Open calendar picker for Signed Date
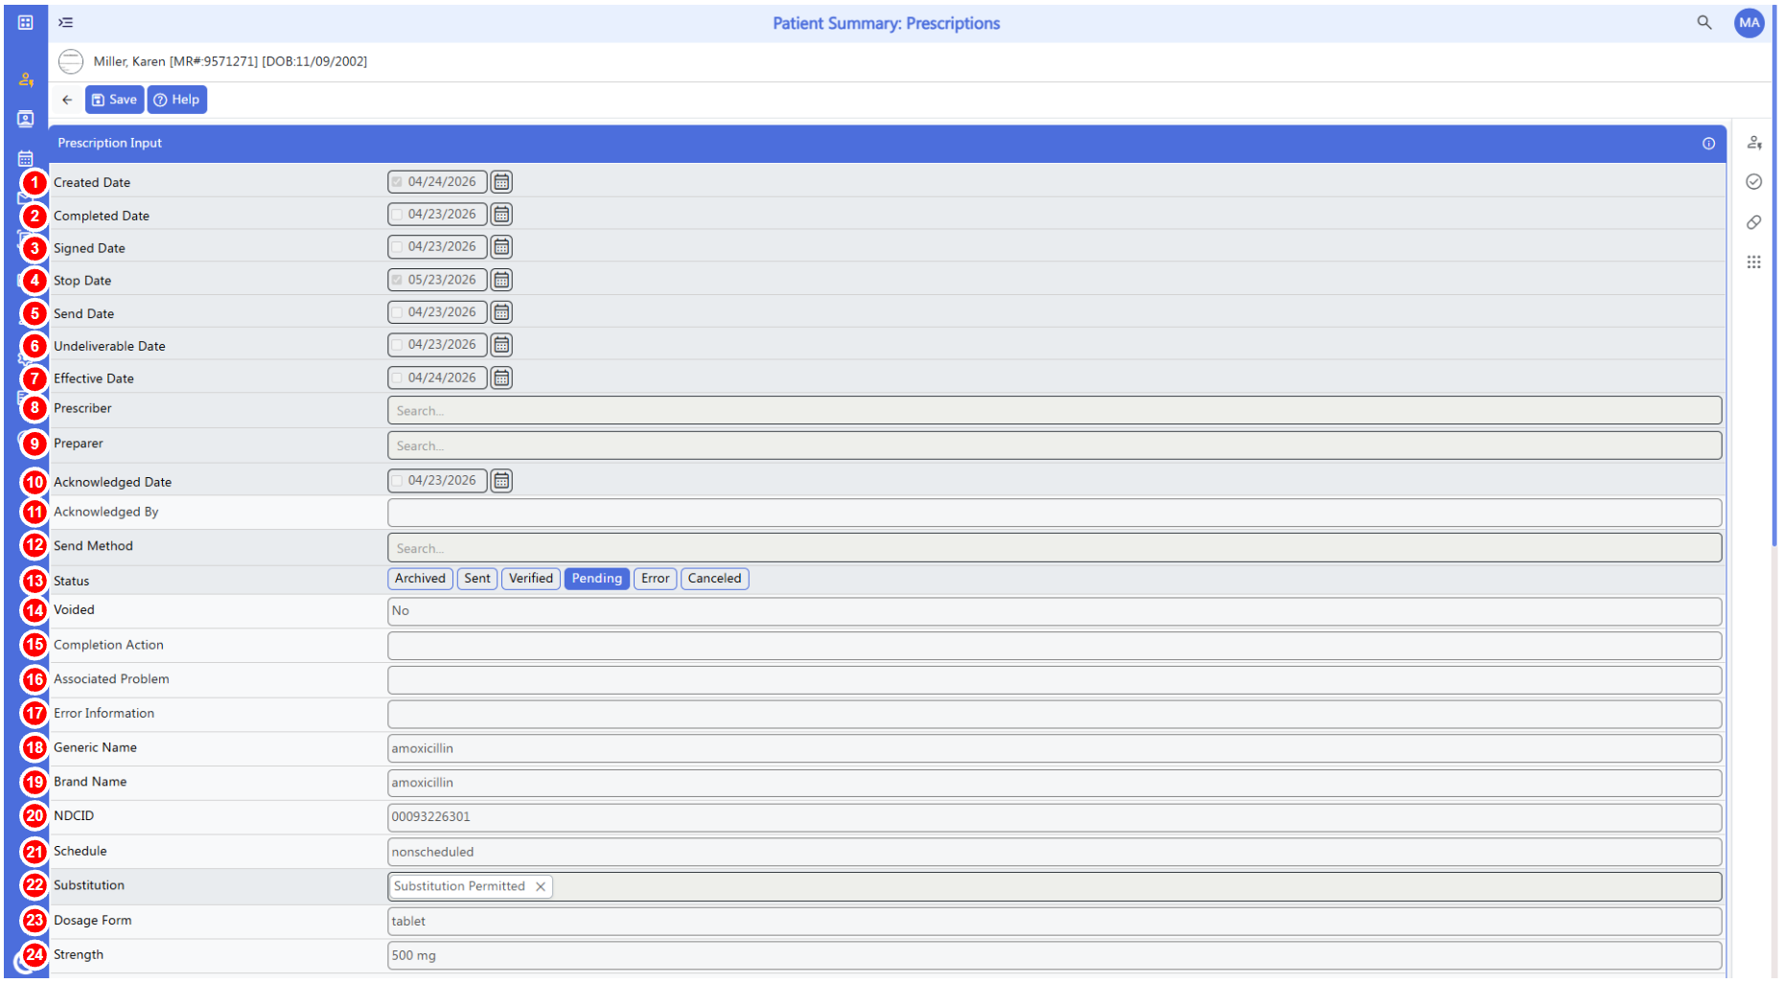 (501, 247)
